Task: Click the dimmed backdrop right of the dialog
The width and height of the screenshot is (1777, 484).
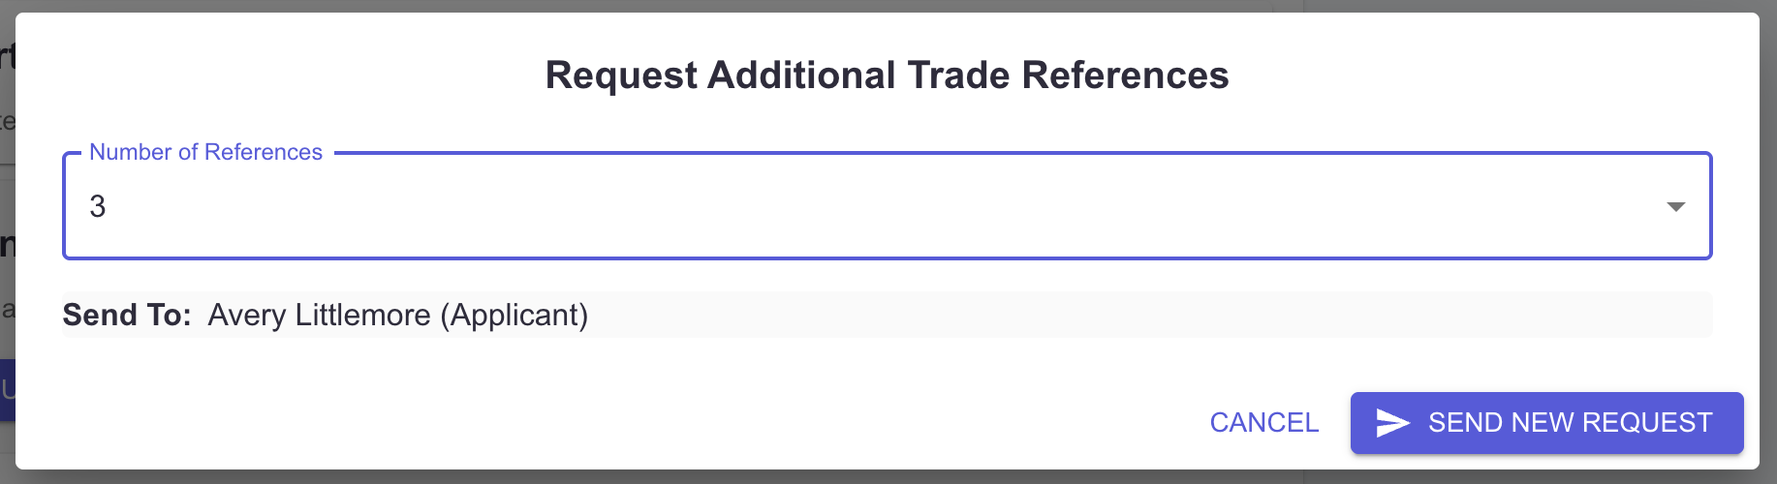Action: tap(1768, 242)
